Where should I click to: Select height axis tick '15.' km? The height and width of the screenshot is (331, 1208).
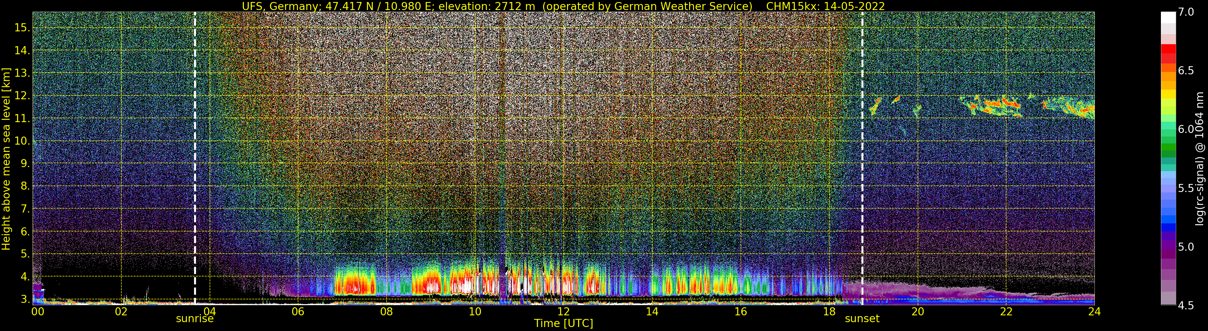(23, 28)
